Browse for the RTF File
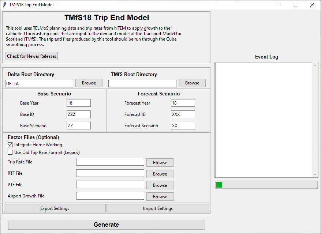This screenshot has width=321, height=234. pos(160,174)
